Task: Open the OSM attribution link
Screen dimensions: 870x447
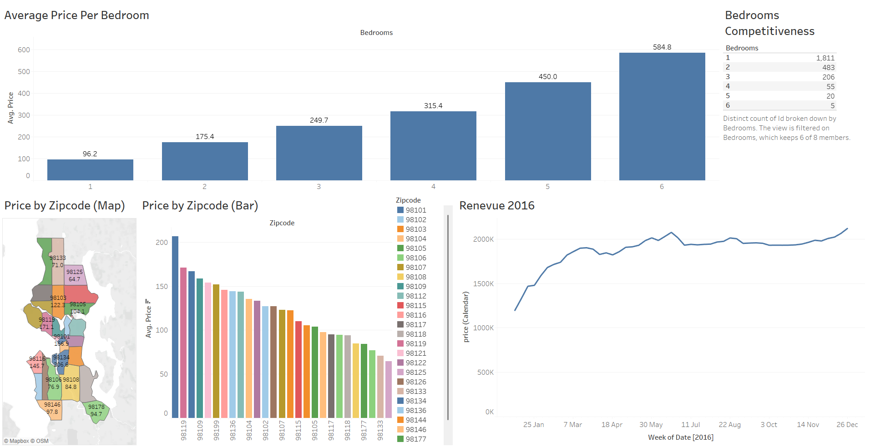Action: (x=42, y=441)
